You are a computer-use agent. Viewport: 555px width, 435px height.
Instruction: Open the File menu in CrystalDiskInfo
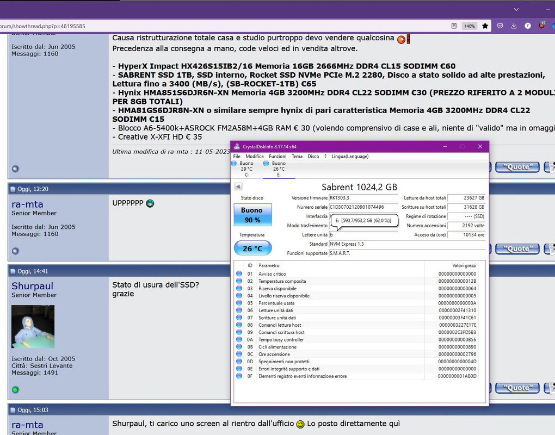coord(237,156)
